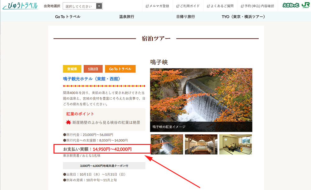Click 東京駅発着 / おとな1名様 text
The image size is (311, 190).
(82, 156)
